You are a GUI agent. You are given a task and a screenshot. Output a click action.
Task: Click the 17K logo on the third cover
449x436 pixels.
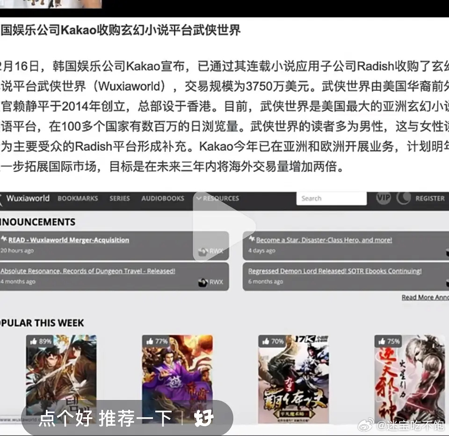coord(311,339)
